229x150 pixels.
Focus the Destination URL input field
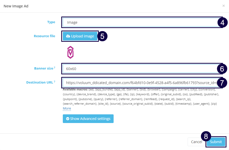point(139,83)
